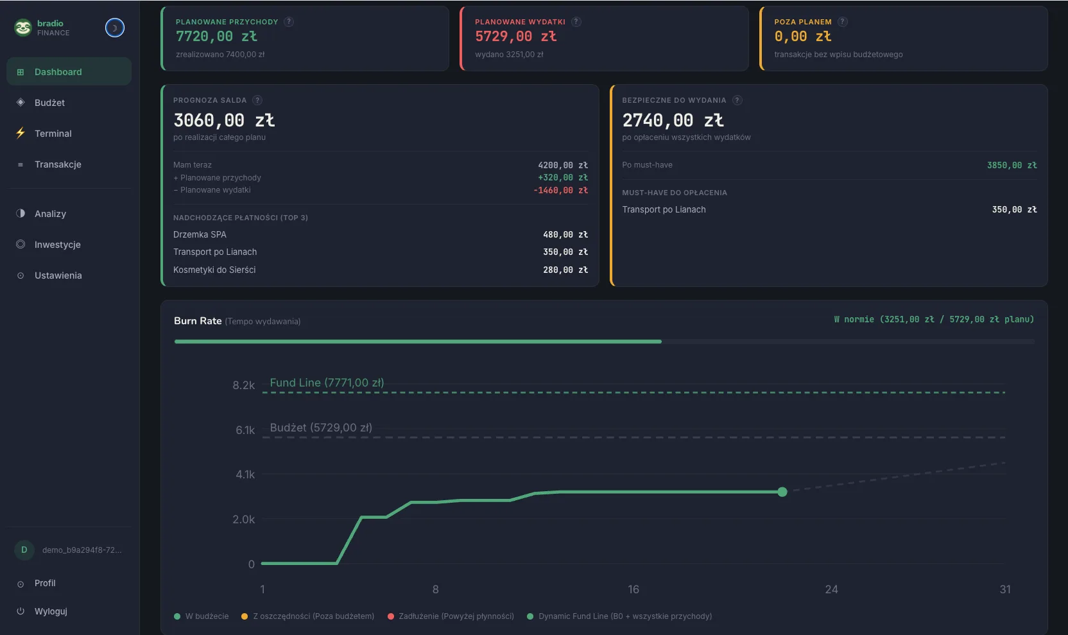
Task: Click the demo user account avatar
Action: pos(24,550)
